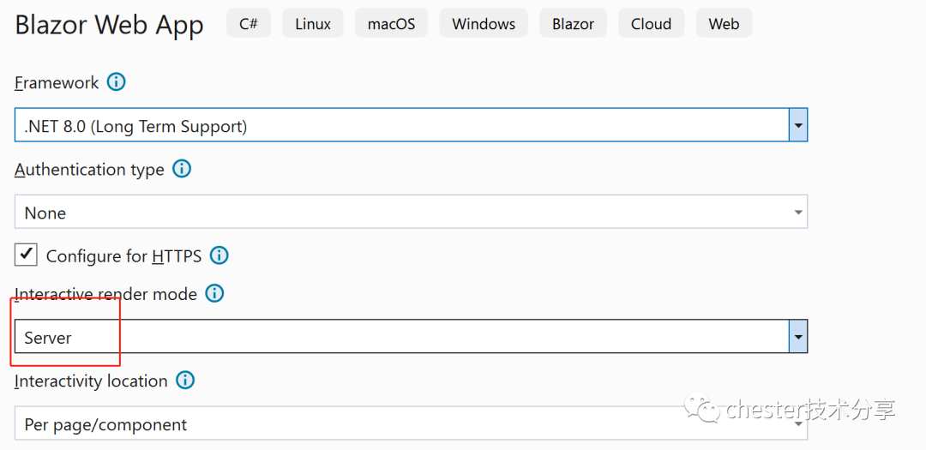This screenshot has height=450, width=926.
Task: Select the C# tag
Action: (249, 24)
